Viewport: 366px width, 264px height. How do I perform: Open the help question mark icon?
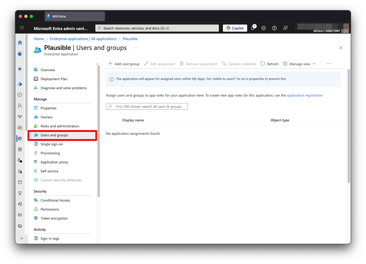point(274,28)
